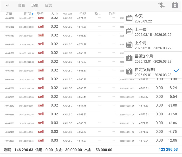Screen dimensions: 182x157
Task: Click the calendar icon beside 上一周
Action: (x=129, y=31)
